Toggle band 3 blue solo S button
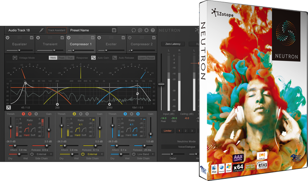The width and height of the screenshot is (308, 181). (x=138, y=114)
